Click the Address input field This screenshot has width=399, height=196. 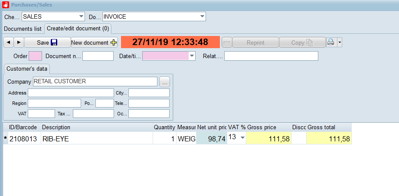71,93
